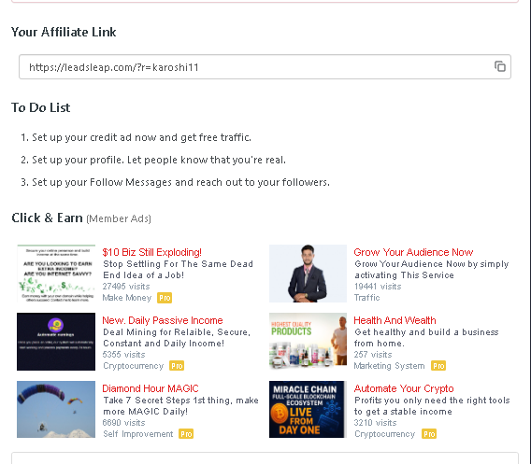The width and height of the screenshot is (531, 464).
Task: Click the '27495 visits' count
Action: (126, 287)
